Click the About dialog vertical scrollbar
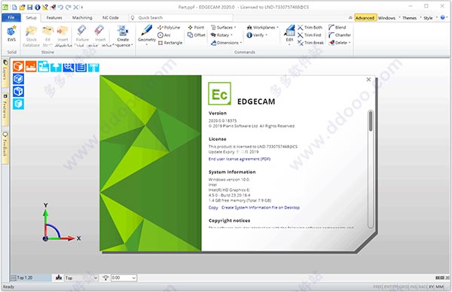This screenshot has width=452, height=292. [371, 169]
